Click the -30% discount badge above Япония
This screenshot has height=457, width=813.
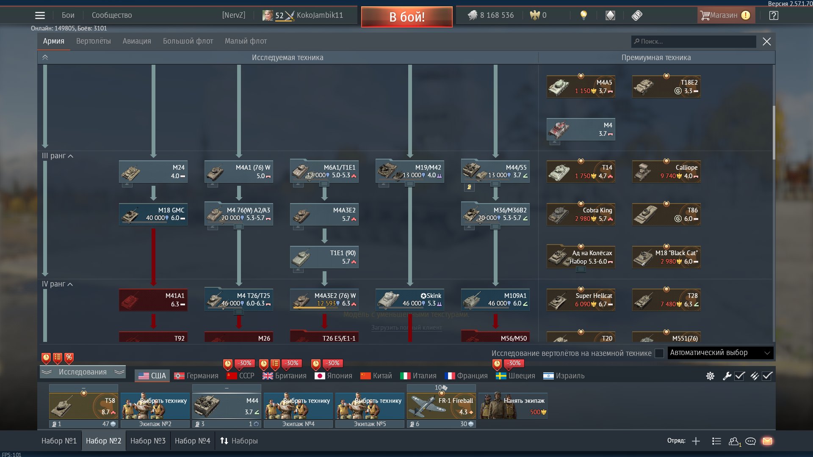click(x=333, y=363)
